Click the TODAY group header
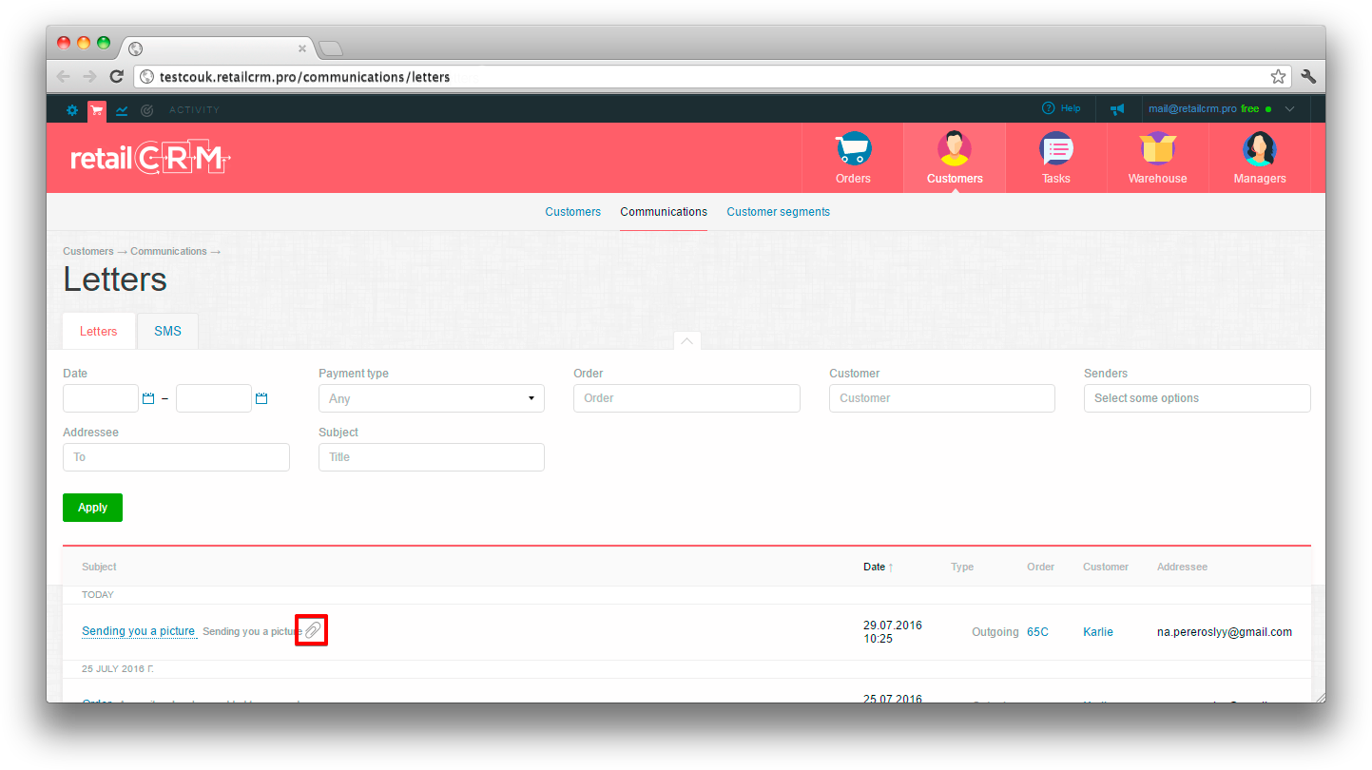 [98, 595]
